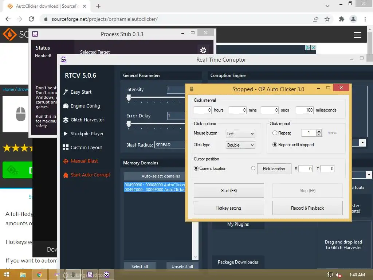Open the Chrome extensions puzzle icon
The image size is (373, 280).
[342, 19]
